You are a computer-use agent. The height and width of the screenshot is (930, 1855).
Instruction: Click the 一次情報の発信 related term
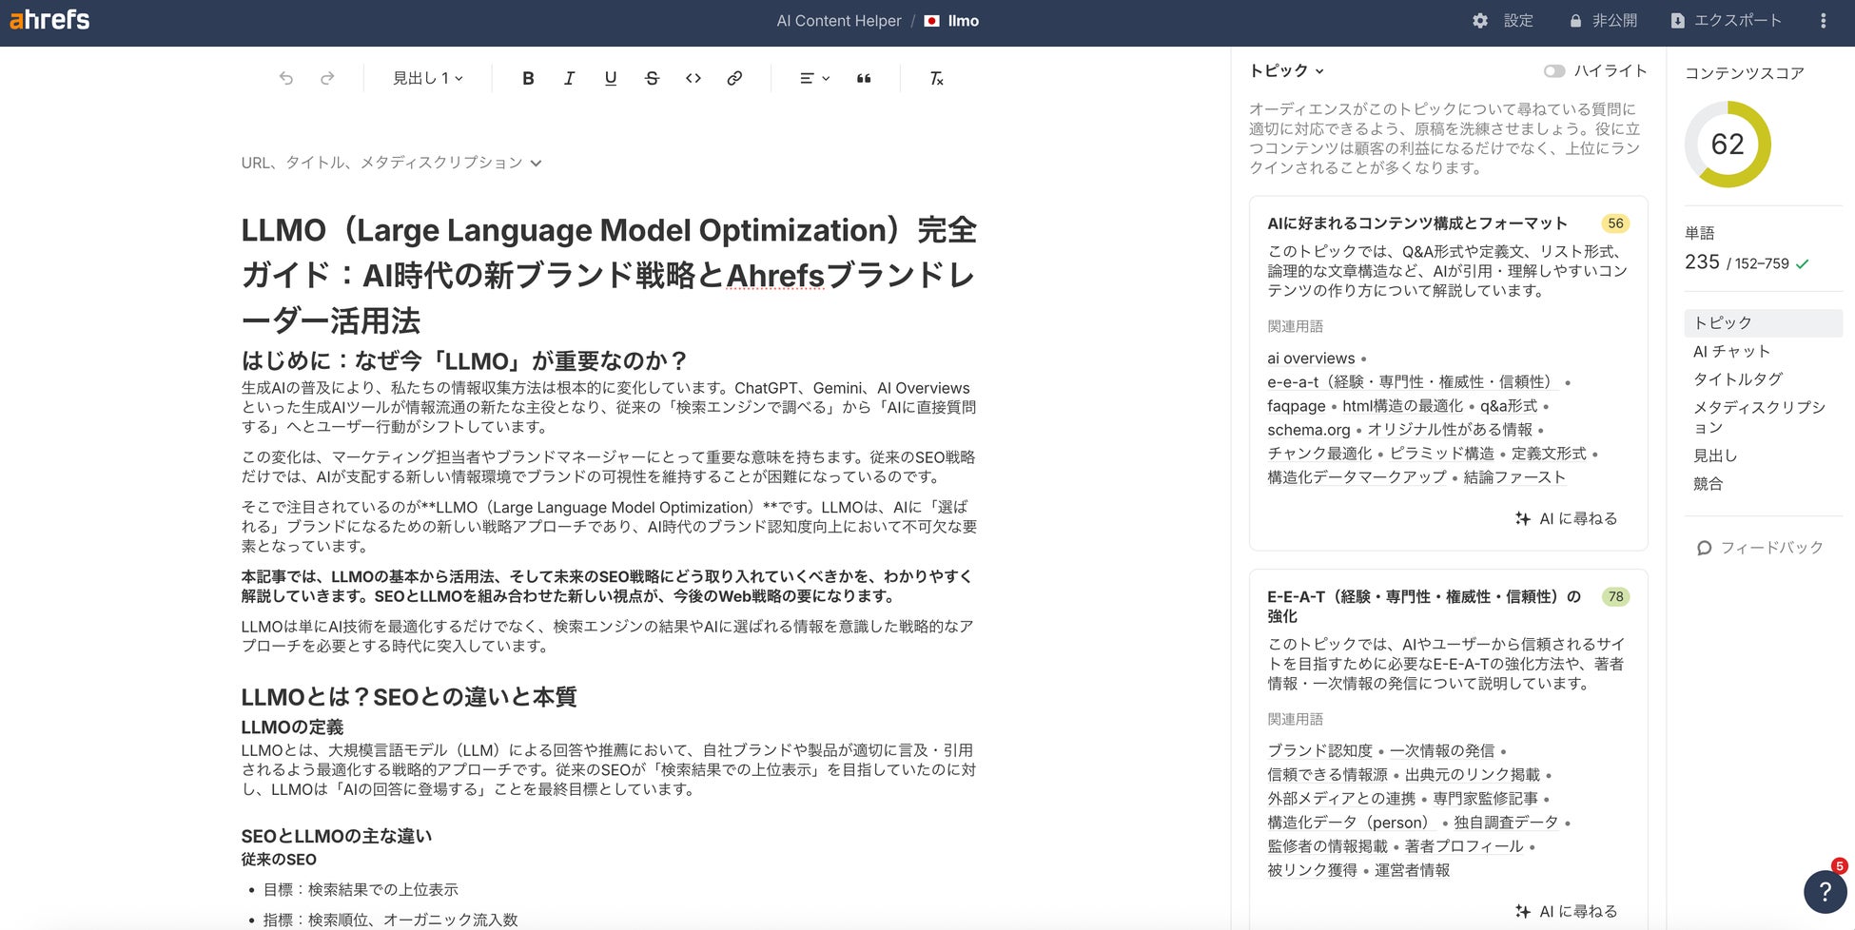coord(1442,751)
